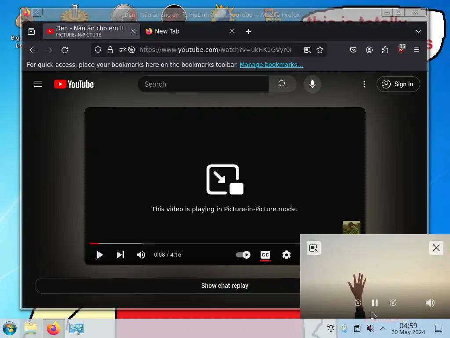Click Sign in on YouTube
The width and height of the screenshot is (450, 338).
[x=398, y=84]
